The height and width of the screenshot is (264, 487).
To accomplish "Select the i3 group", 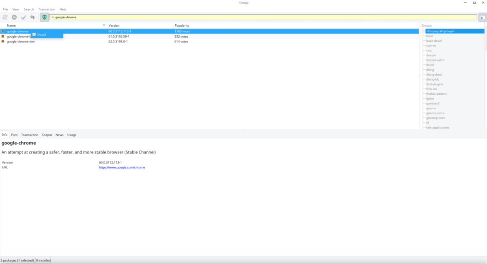I will click(428, 123).
